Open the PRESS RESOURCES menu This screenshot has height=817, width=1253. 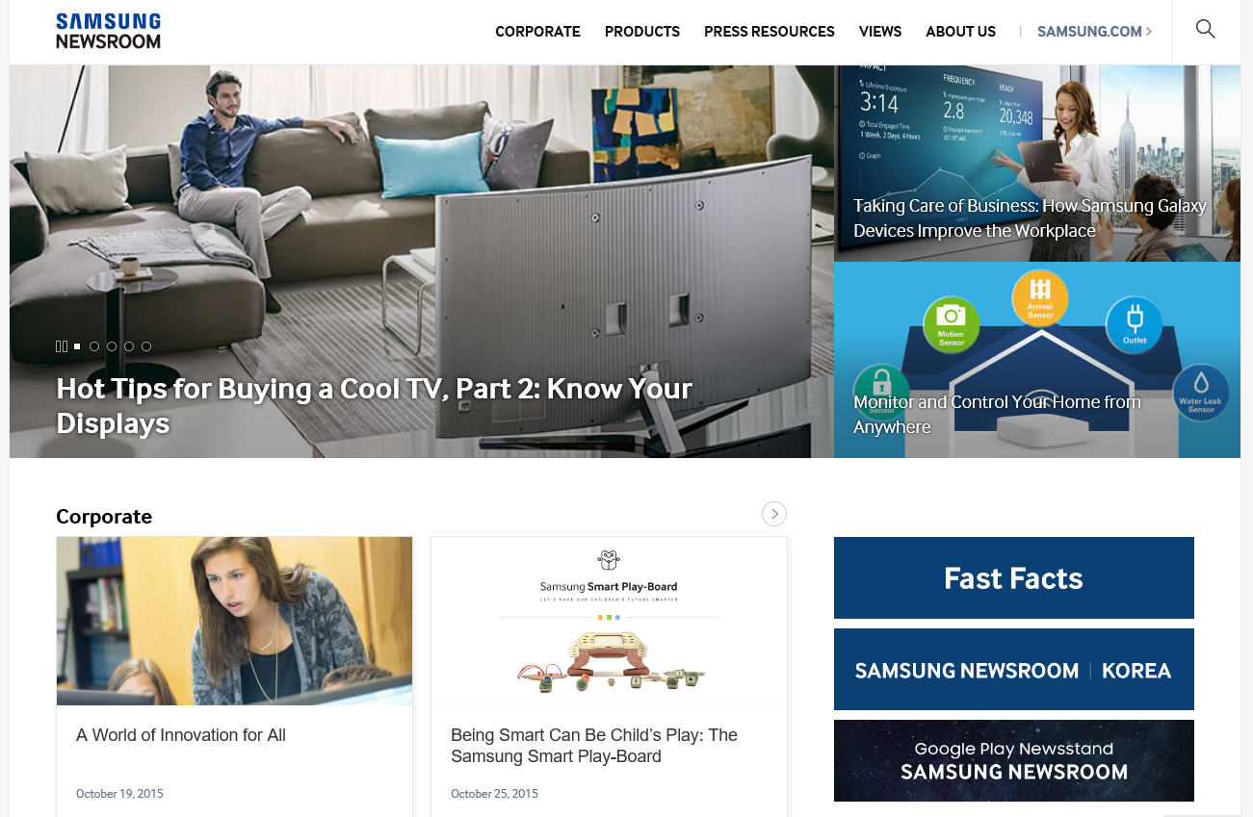tap(770, 32)
